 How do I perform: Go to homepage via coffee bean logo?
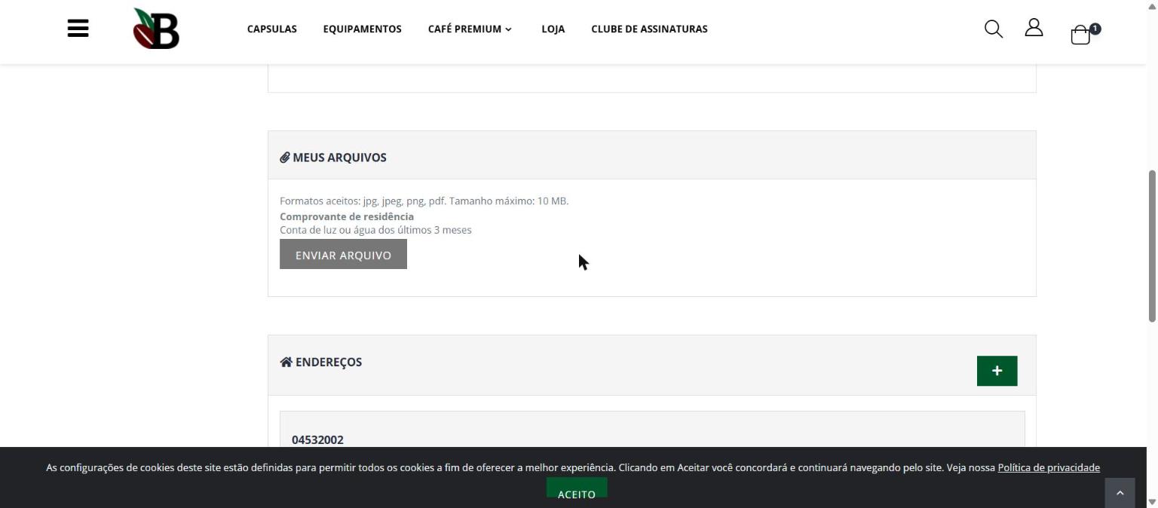pos(157,29)
